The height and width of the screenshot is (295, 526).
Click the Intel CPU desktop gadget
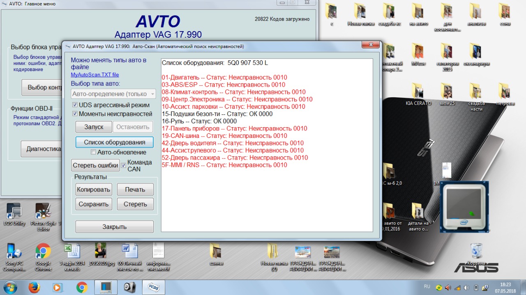point(464,207)
